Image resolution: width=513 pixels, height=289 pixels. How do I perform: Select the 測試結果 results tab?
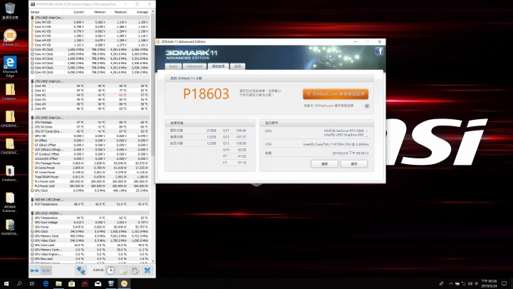(218, 66)
